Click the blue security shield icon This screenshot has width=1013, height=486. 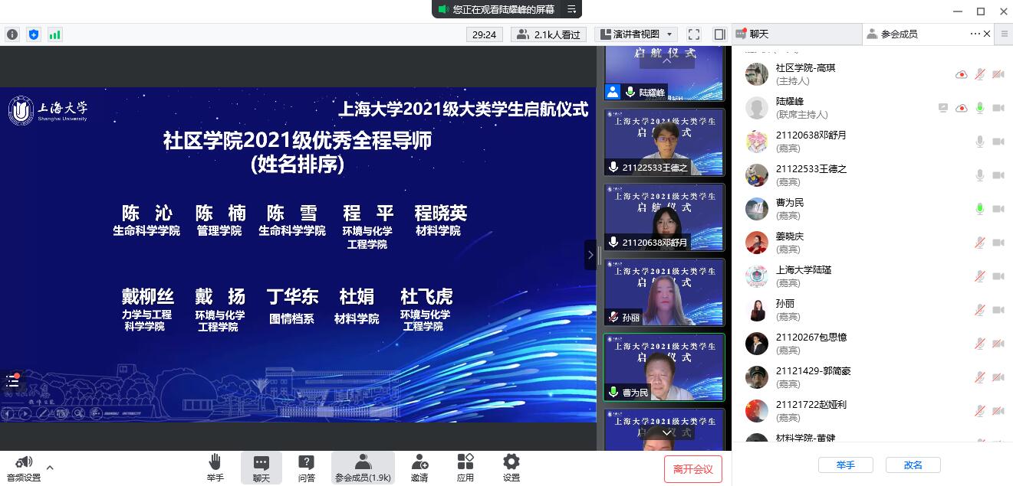point(34,34)
